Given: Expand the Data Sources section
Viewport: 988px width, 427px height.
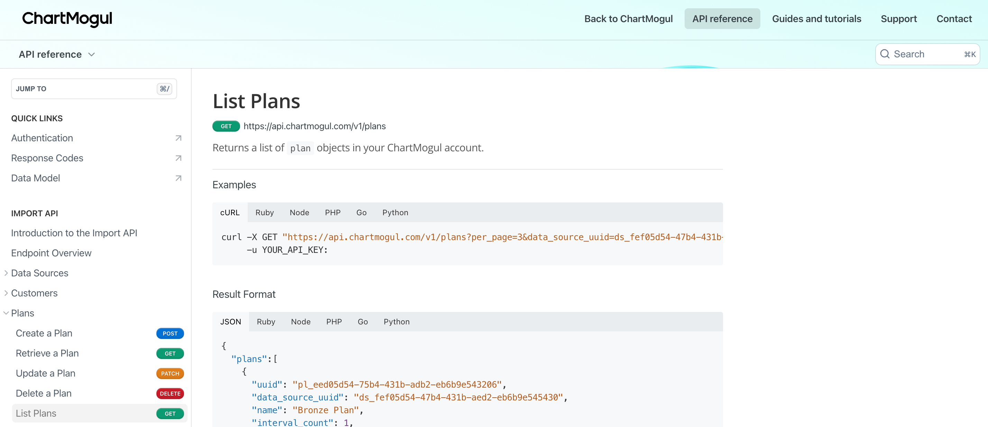Looking at the screenshot, I should (x=6, y=273).
